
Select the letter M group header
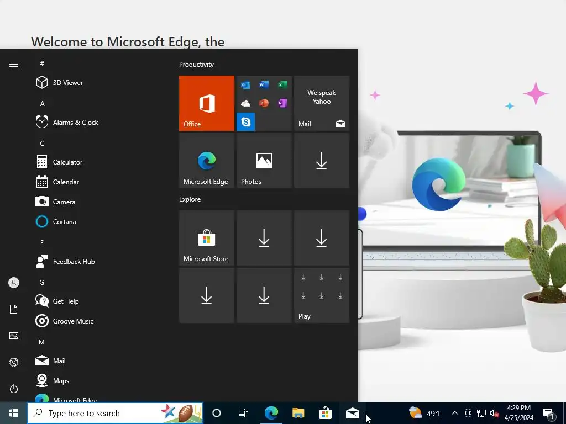pyautogui.click(x=42, y=342)
